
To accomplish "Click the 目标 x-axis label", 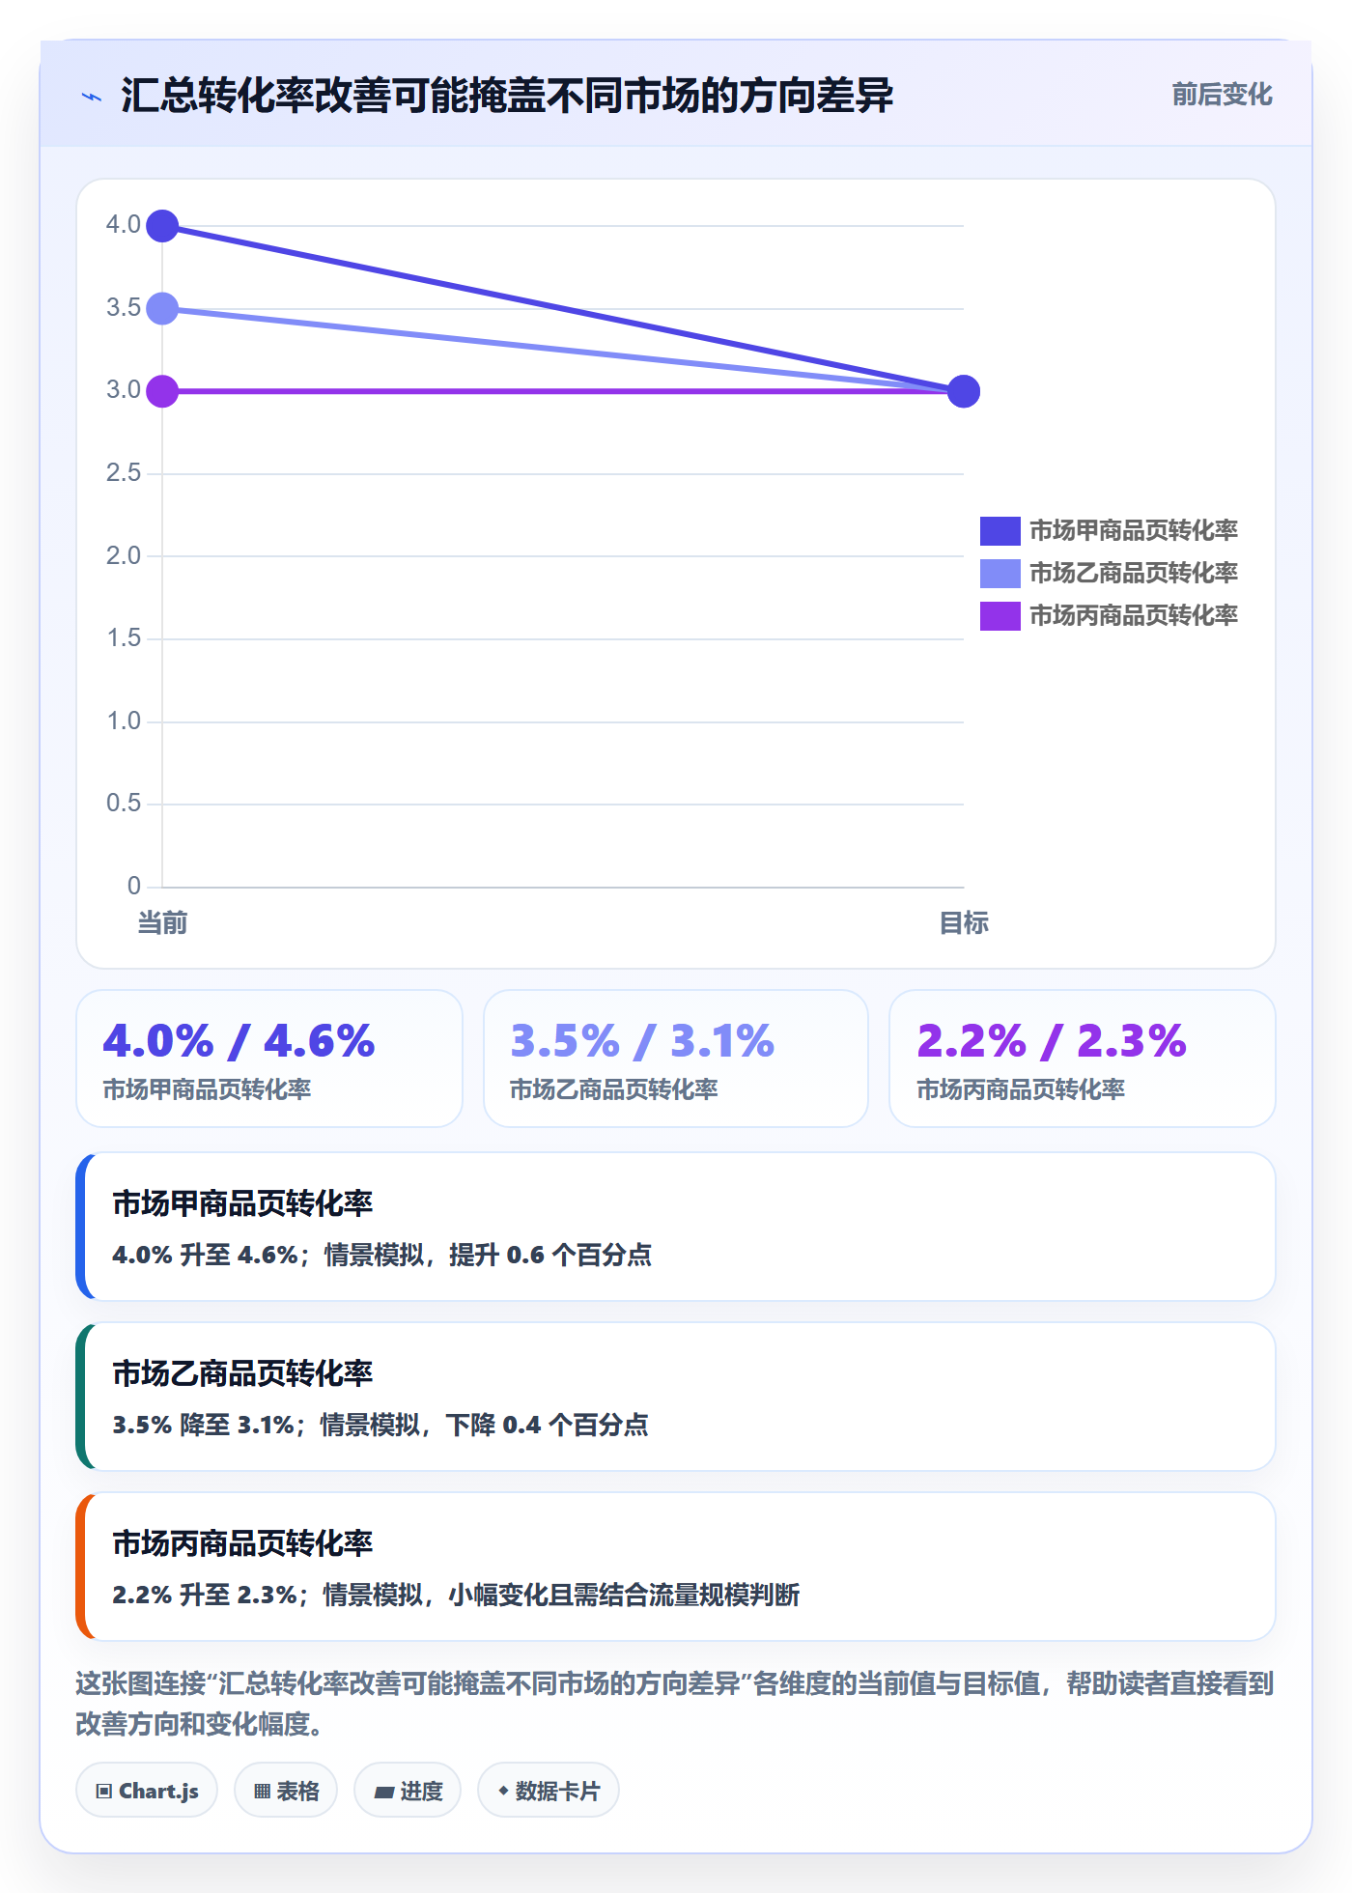I will click(963, 922).
